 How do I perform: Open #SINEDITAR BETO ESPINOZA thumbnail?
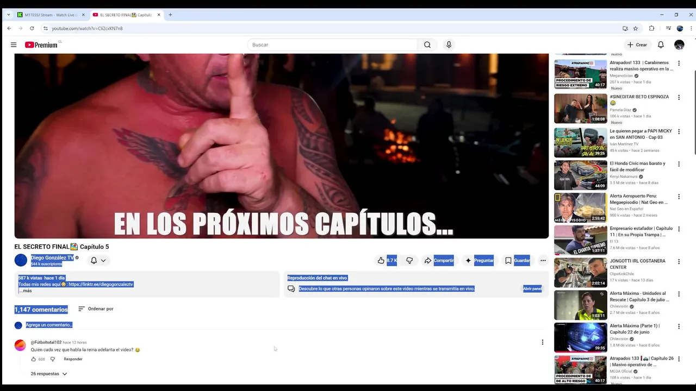580,108
